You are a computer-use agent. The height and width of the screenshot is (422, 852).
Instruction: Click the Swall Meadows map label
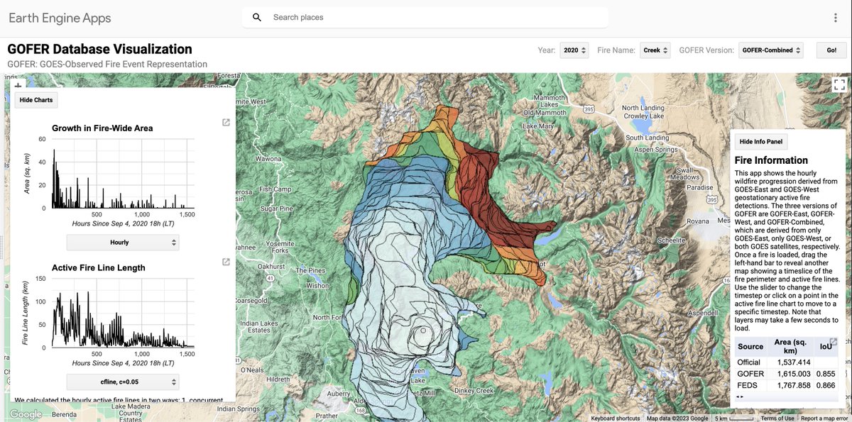click(685, 174)
